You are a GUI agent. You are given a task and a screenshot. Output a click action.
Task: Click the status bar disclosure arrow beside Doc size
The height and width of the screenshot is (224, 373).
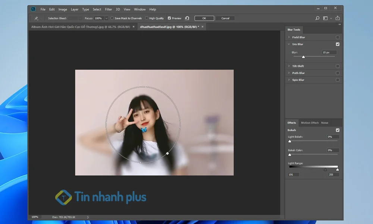click(x=88, y=217)
